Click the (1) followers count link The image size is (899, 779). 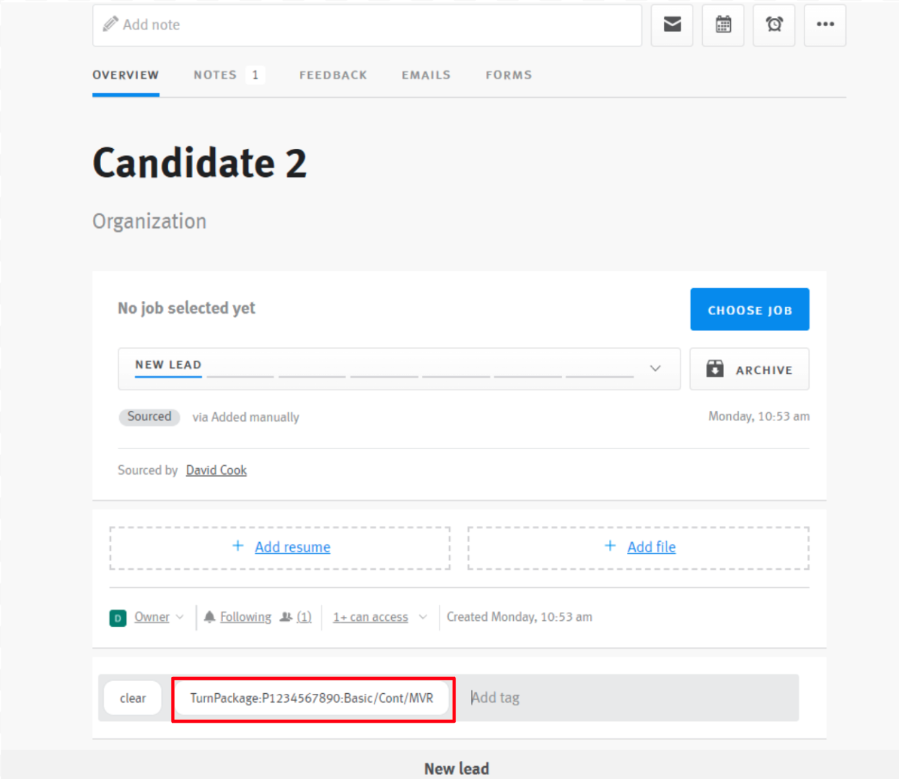point(304,617)
